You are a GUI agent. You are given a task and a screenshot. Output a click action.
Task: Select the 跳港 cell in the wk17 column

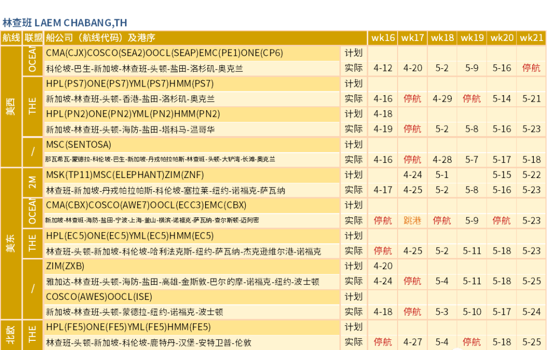click(412, 221)
